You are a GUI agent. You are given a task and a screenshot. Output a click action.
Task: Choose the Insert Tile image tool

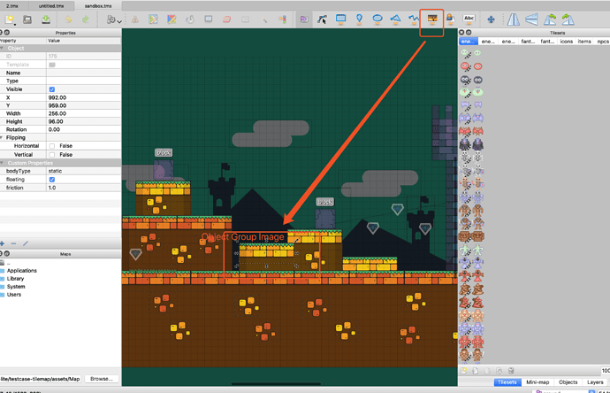click(x=432, y=19)
